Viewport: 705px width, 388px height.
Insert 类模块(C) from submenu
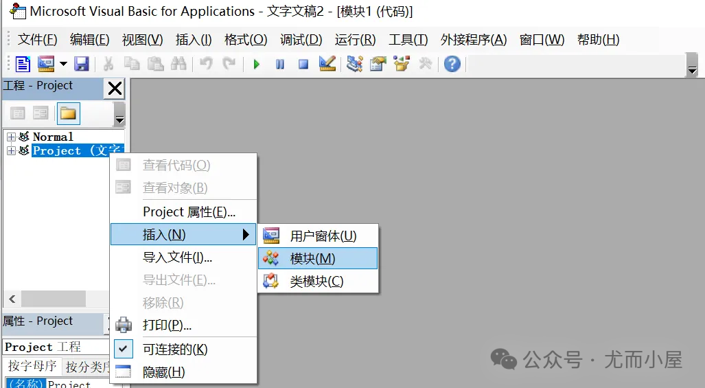[x=318, y=281]
